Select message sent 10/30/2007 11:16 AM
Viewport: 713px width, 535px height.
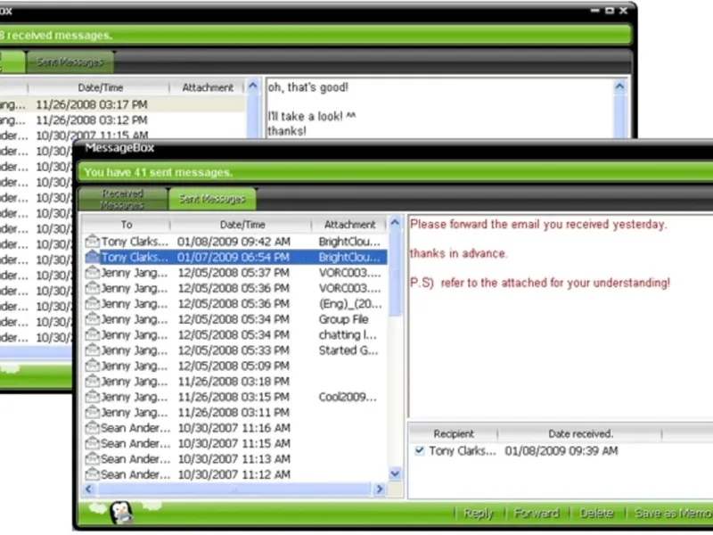tap(235, 428)
